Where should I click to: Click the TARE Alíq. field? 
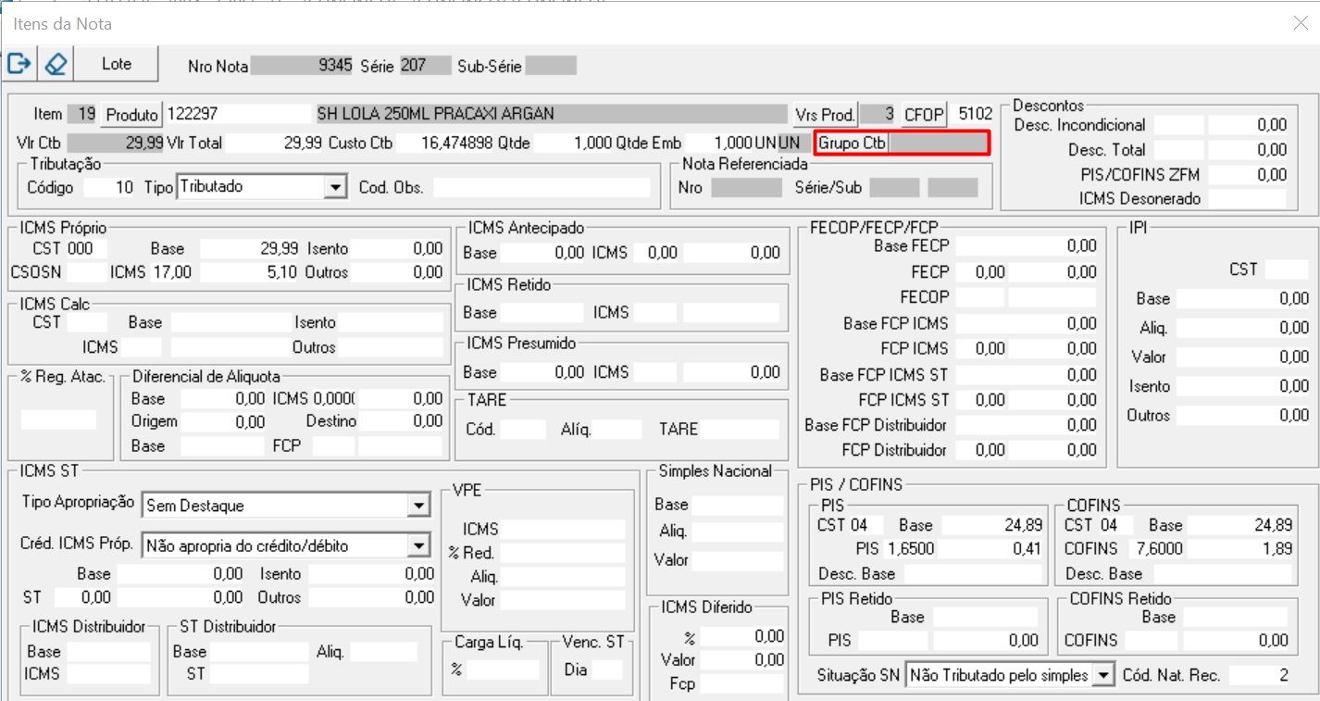point(618,430)
